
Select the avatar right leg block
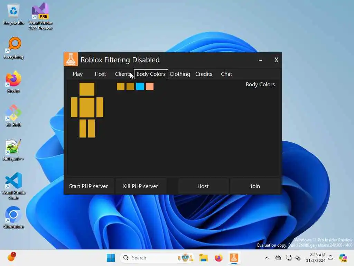coord(91,128)
